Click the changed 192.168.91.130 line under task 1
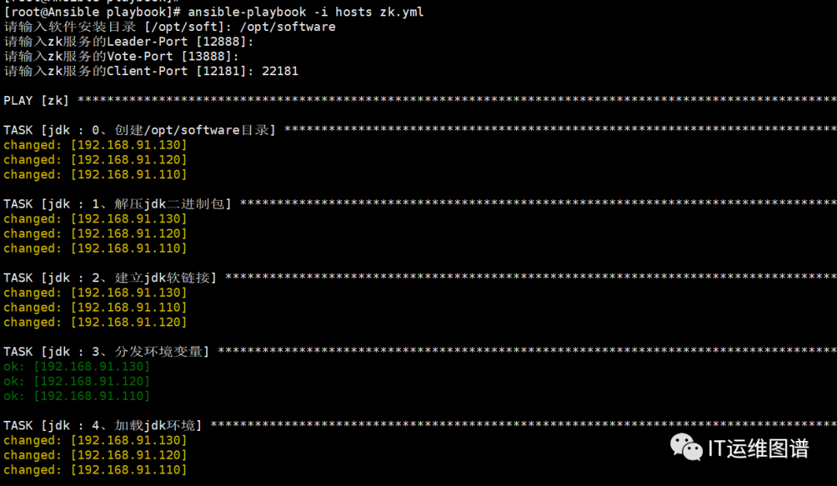 click(x=95, y=219)
